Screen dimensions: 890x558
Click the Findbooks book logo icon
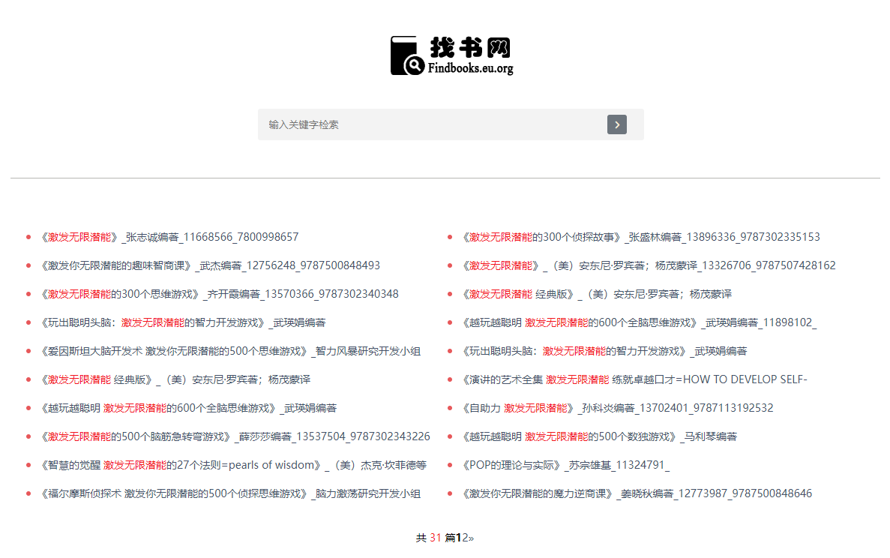(x=407, y=56)
